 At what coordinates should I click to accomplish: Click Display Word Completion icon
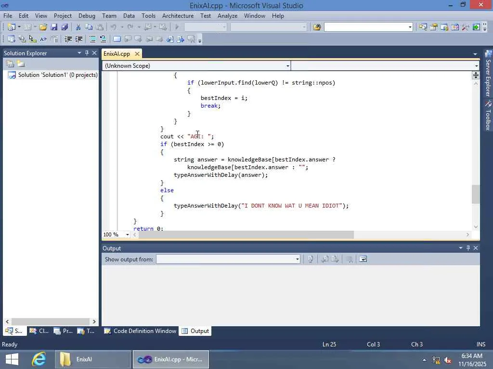[x=43, y=39]
